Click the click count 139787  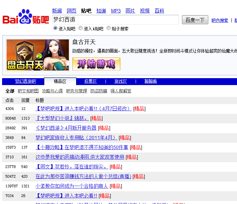(x=11, y=186)
